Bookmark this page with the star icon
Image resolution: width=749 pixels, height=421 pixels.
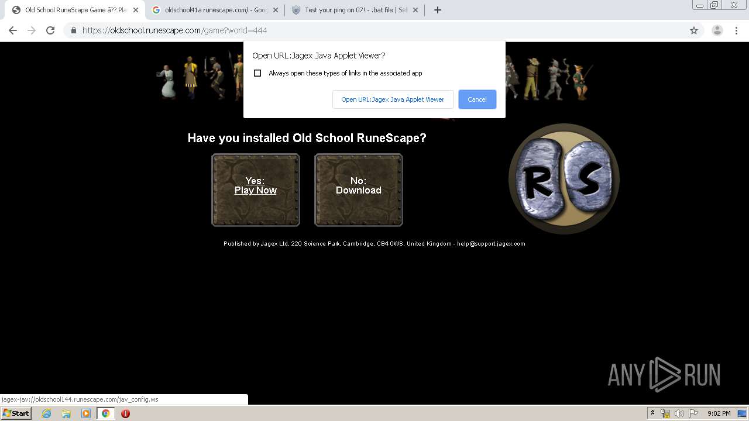694,30
